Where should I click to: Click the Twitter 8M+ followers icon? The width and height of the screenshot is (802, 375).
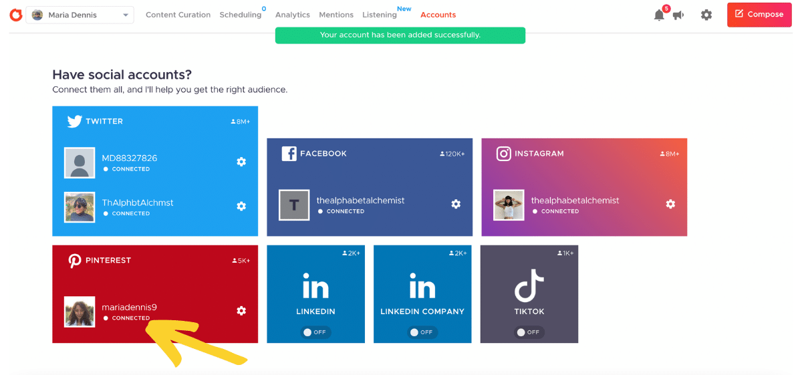tap(233, 122)
